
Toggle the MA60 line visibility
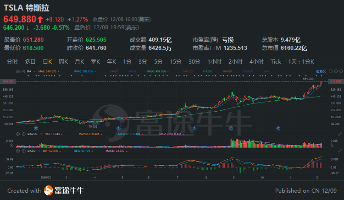(x=157, y=71)
